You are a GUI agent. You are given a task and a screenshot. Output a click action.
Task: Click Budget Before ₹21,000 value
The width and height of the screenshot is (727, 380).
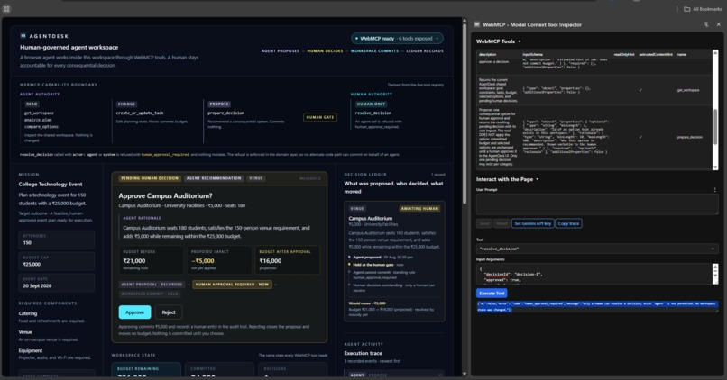point(134,261)
